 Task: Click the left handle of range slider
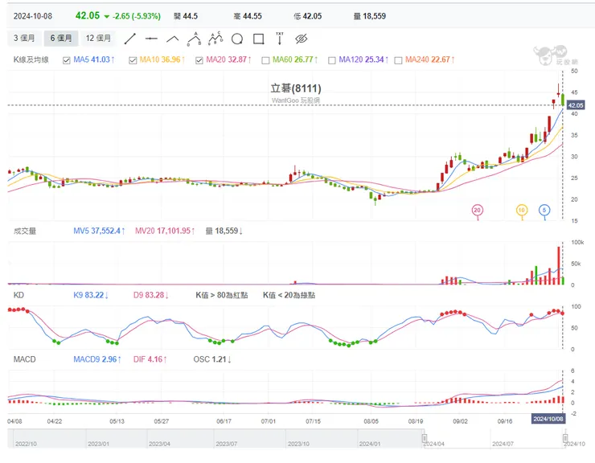click(425, 438)
